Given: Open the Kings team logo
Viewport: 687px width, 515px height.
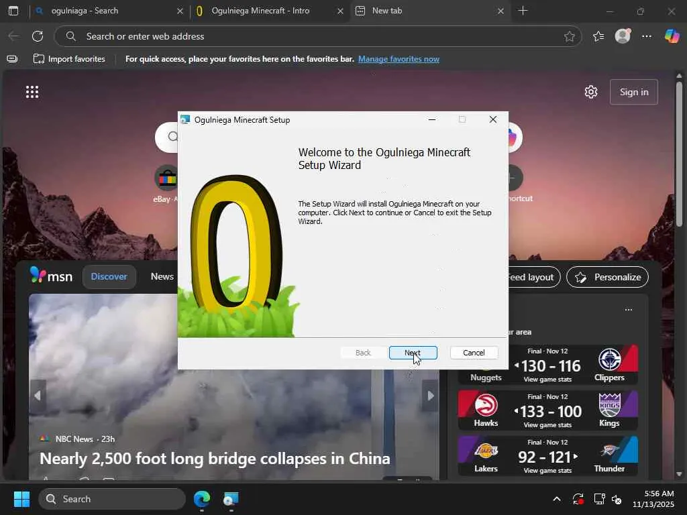Looking at the screenshot, I should pos(609,405).
